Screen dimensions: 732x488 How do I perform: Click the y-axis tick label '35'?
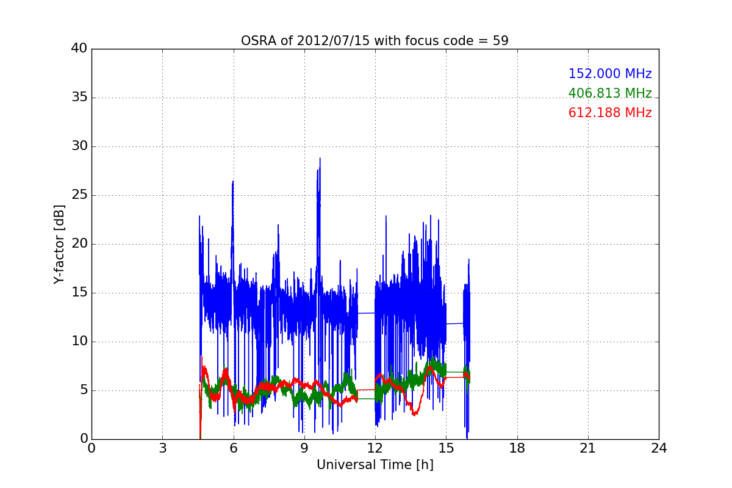click(79, 98)
